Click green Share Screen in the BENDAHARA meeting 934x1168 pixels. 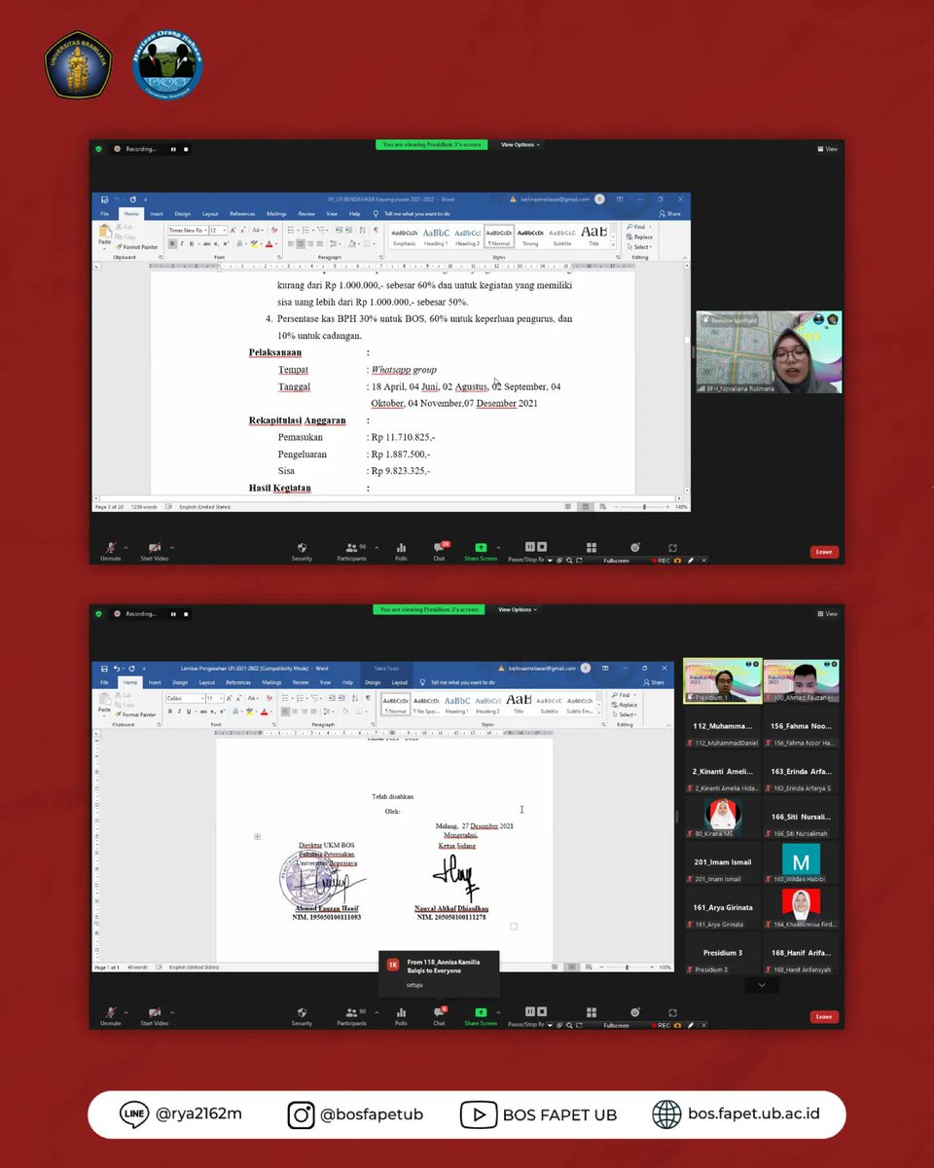(x=481, y=552)
